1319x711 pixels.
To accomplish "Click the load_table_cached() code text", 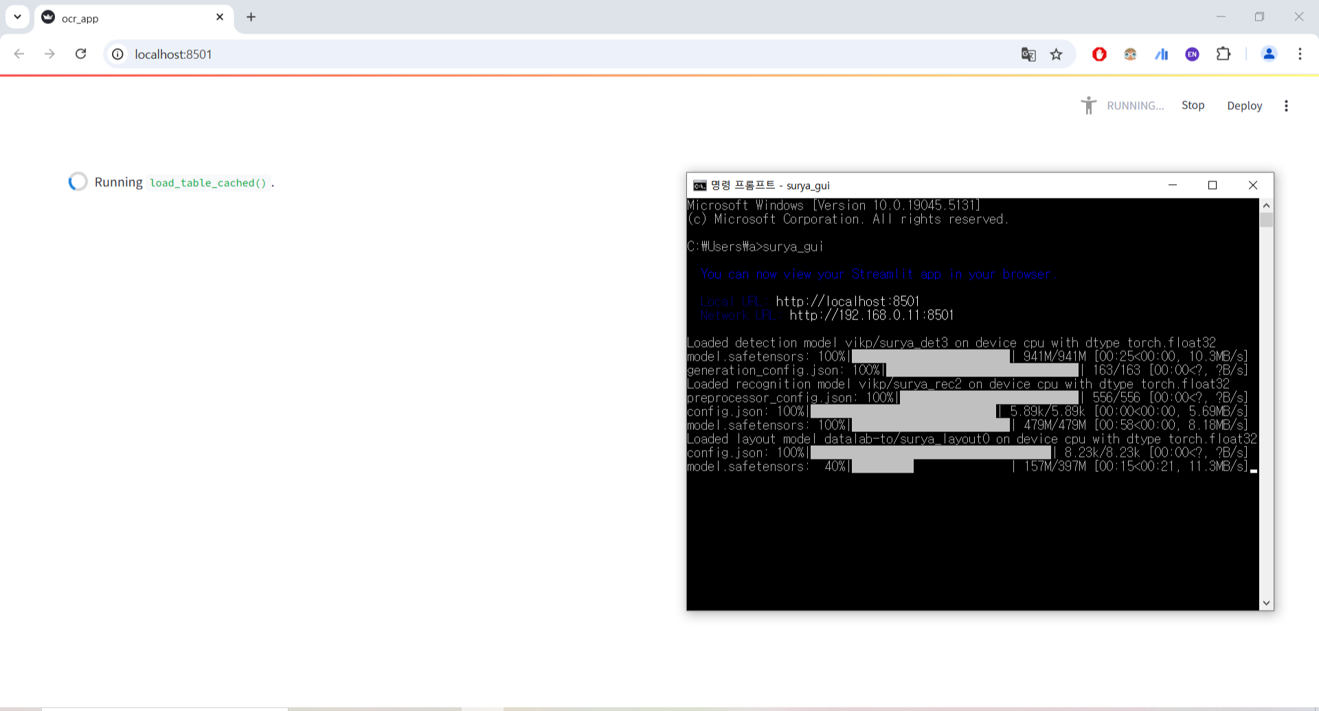I will pos(208,183).
